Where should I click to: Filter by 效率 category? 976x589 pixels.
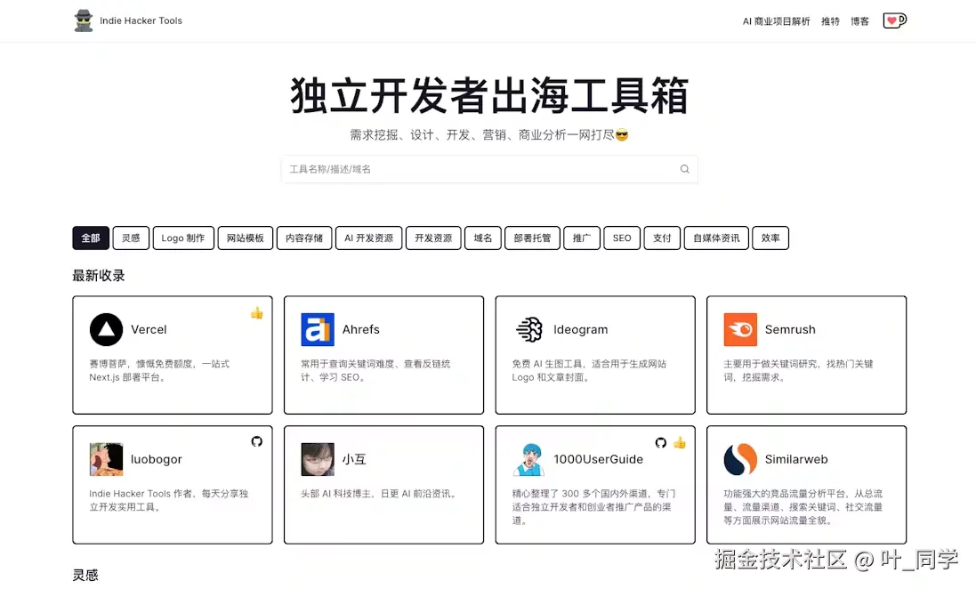point(770,238)
